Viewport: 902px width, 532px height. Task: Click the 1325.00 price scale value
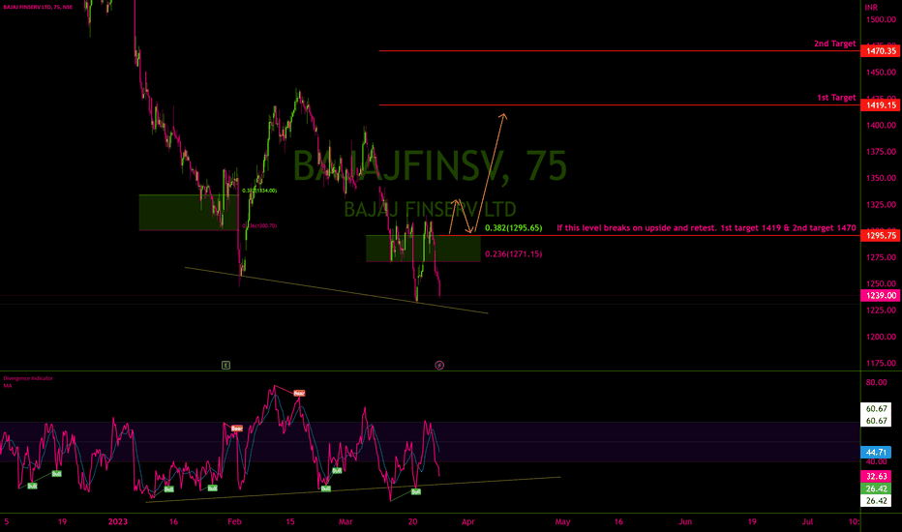882,205
